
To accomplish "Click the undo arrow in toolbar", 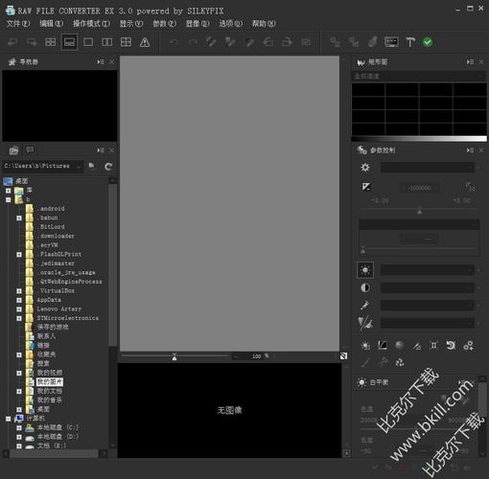I will [x=174, y=42].
